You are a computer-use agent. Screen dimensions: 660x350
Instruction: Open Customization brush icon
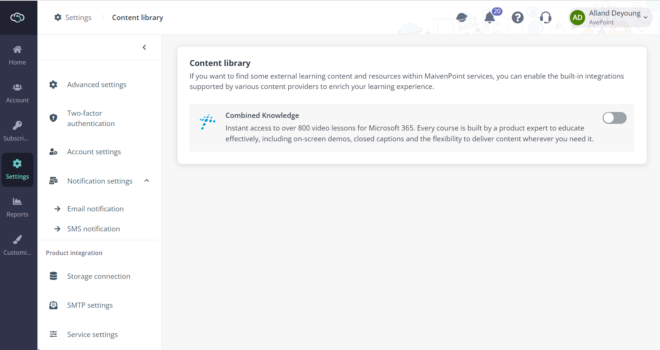17,240
